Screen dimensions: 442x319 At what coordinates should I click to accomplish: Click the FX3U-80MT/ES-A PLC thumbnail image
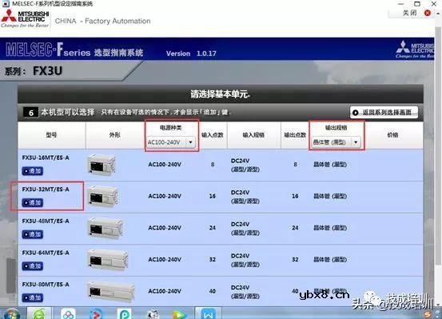pyautogui.click(x=111, y=292)
